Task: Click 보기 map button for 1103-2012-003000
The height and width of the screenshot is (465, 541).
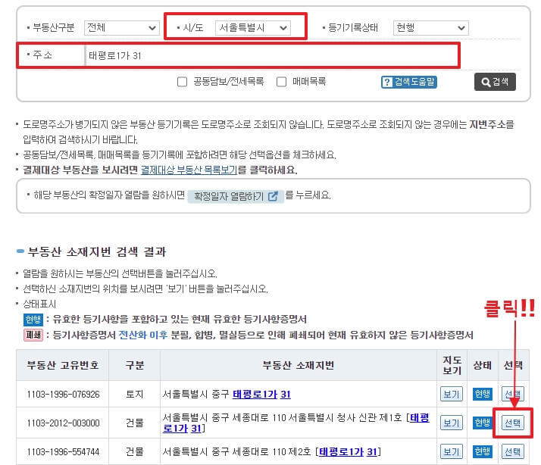Action: pos(452,423)
